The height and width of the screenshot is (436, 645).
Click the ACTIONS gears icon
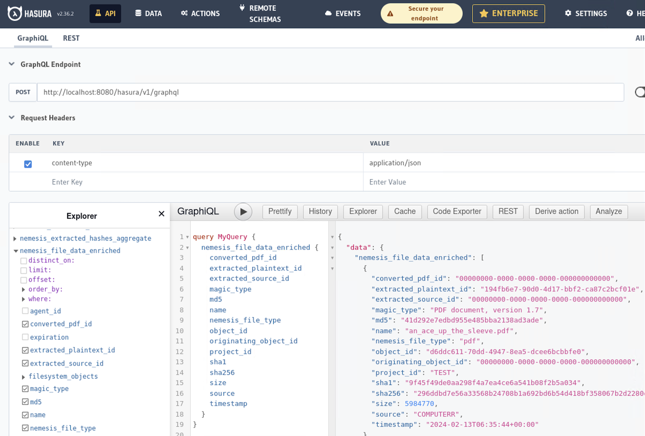click(184, 13)
